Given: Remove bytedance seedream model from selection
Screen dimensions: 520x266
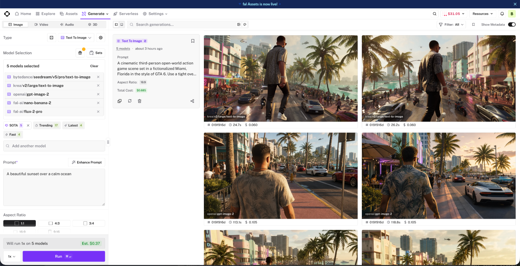Looking at the screenshot, I should 98,77.
